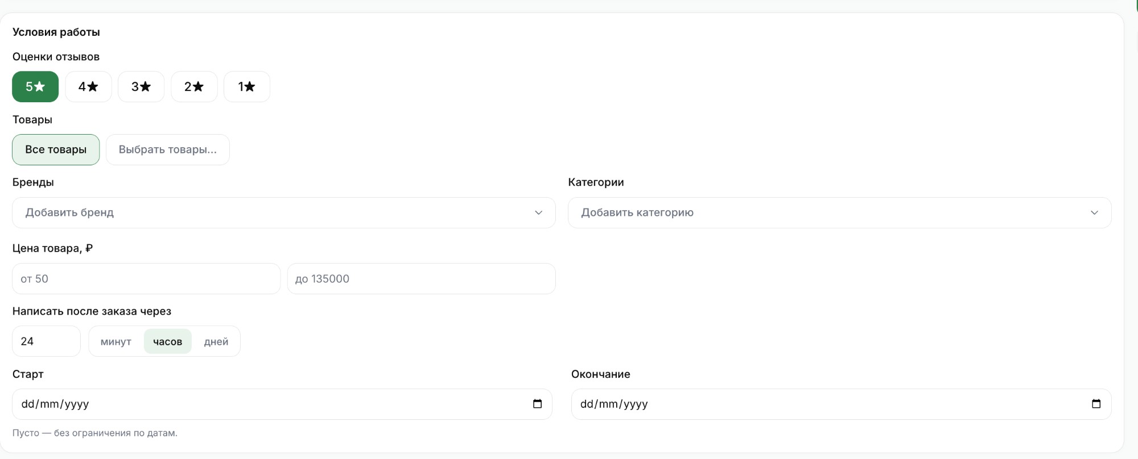Click the Старт date input field
This screenshot has height=459, width=1138.
[x=282, y=404]
